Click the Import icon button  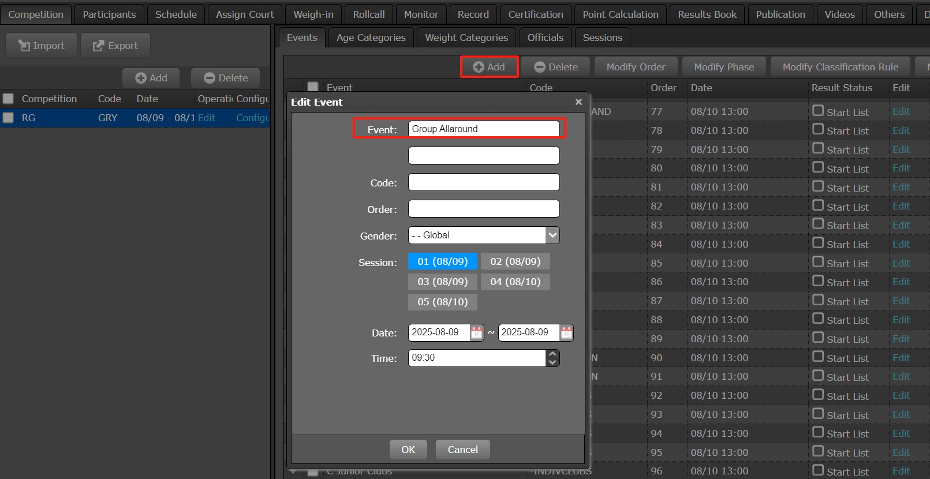(x=41, y=46)
